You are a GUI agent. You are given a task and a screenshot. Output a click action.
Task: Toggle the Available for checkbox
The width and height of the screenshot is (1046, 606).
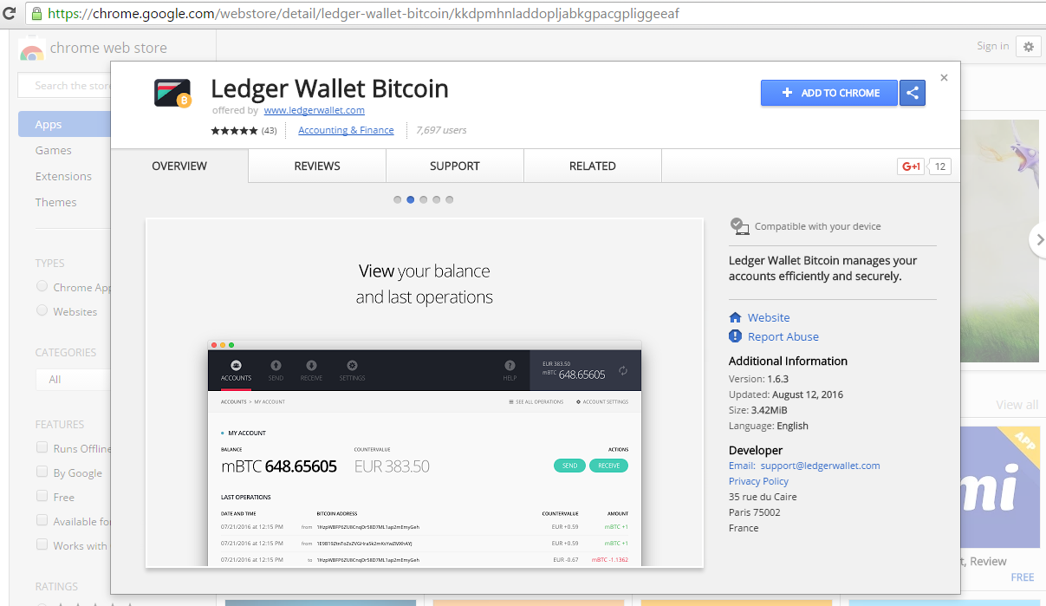coord(42,520)
